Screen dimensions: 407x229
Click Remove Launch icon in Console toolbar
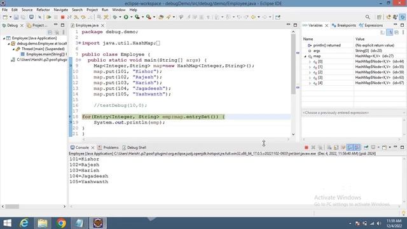click(314, 148)
